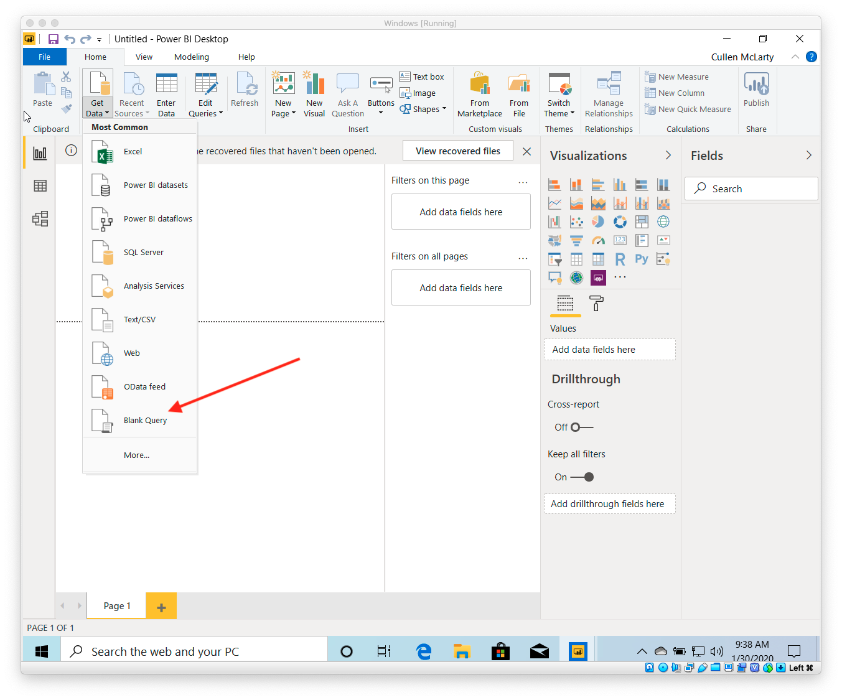
Task: Open the File tab
Action: tap(44, 57)
